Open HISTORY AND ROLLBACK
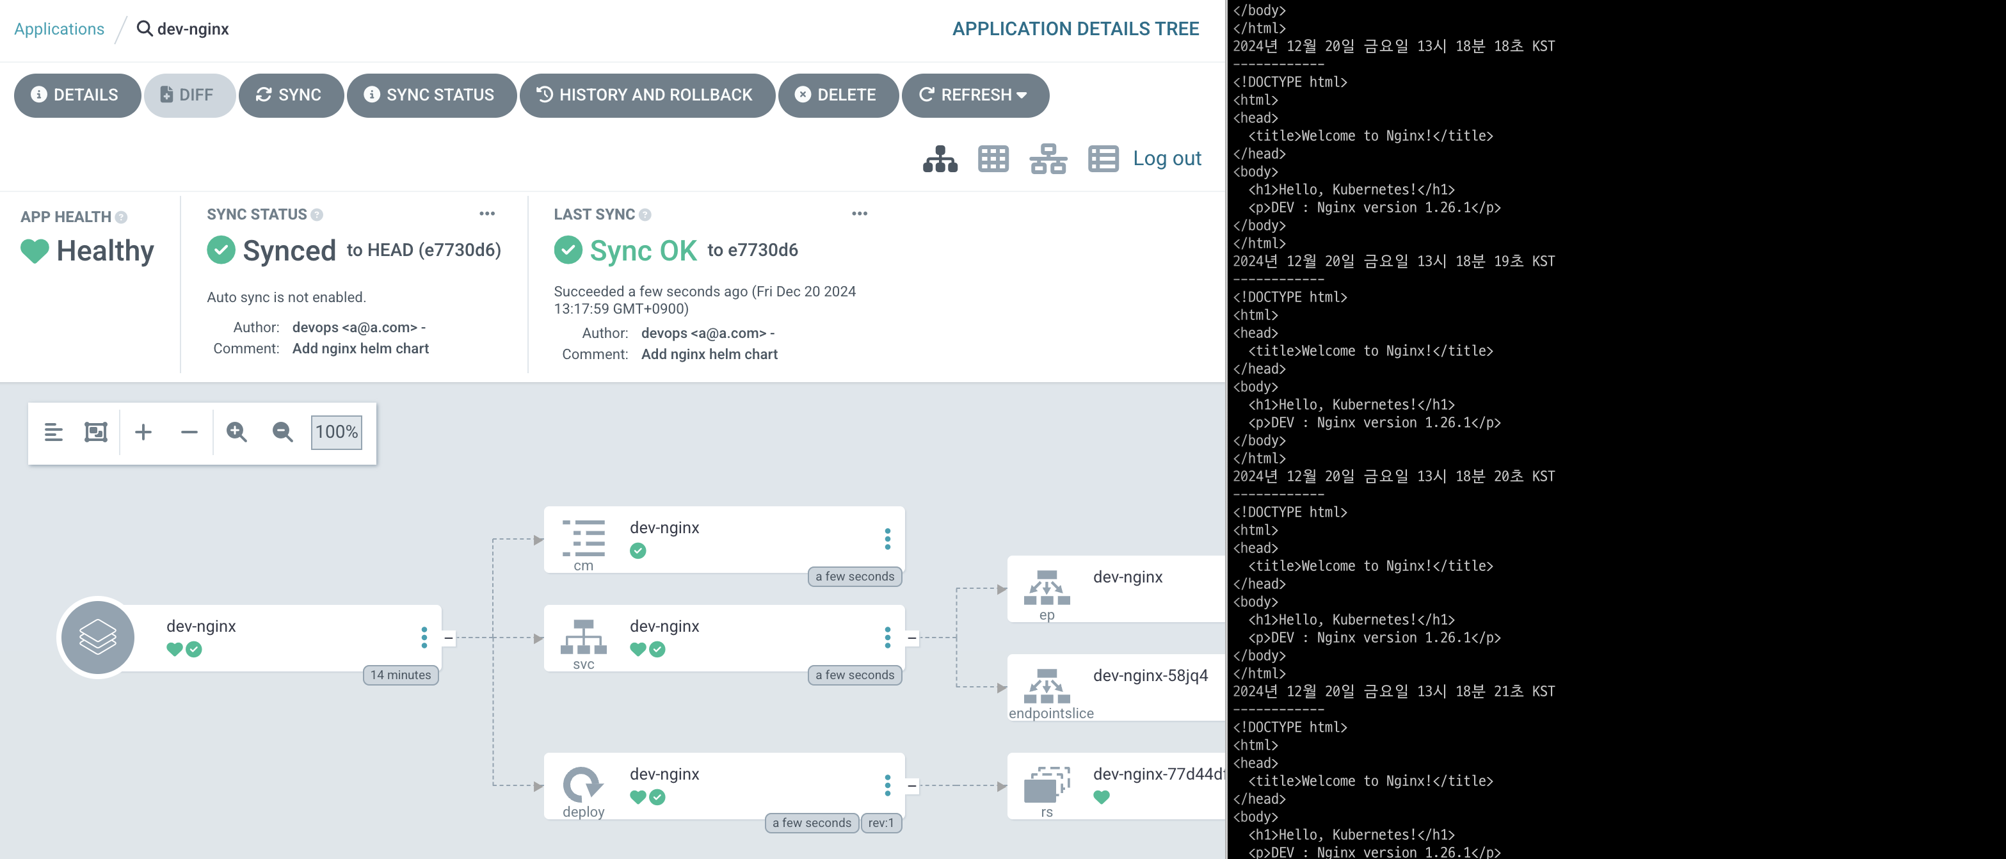 pos(646,95)
